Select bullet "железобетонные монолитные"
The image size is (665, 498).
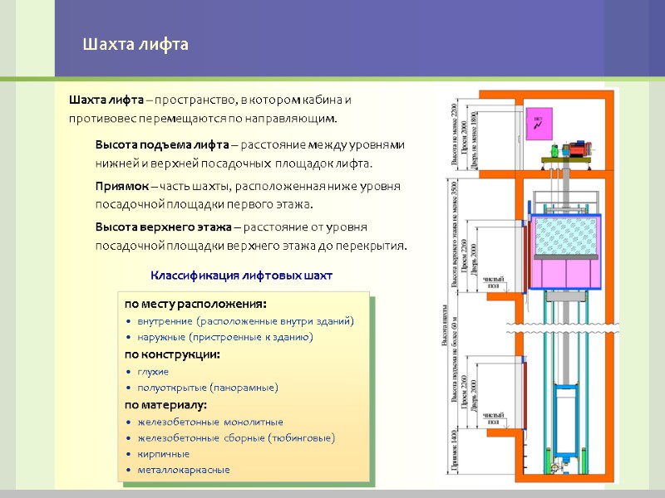coord(210,422)
